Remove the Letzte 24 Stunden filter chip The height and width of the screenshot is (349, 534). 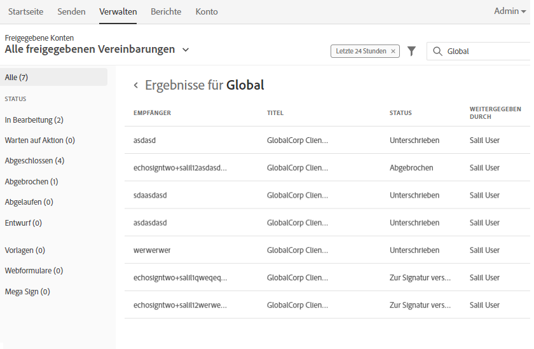pos(393,51)
